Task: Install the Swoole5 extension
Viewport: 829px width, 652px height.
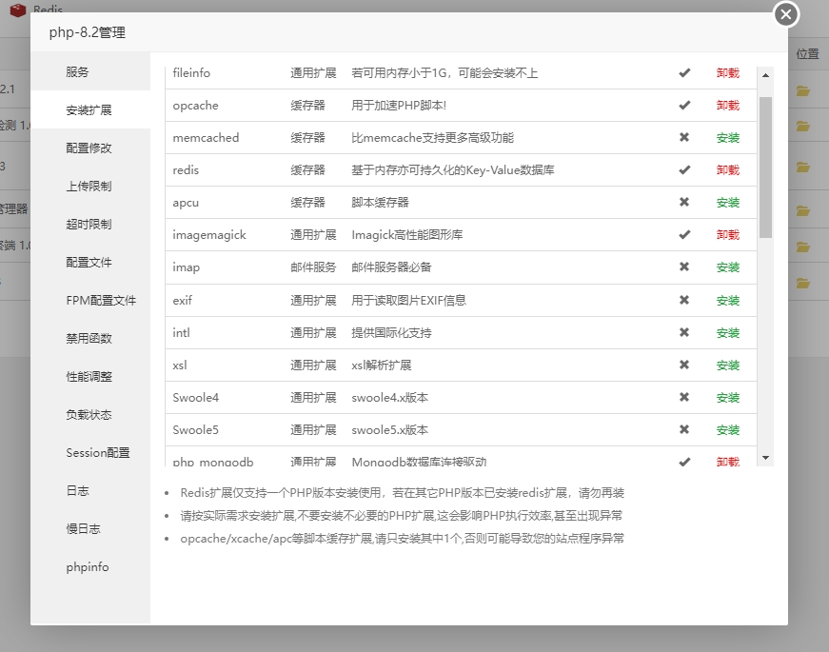Action: click(727, 429)
